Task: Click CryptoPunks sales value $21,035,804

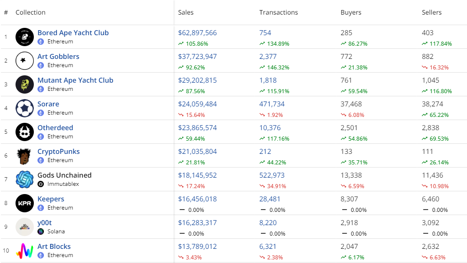Action: click(x=197, y=152)
